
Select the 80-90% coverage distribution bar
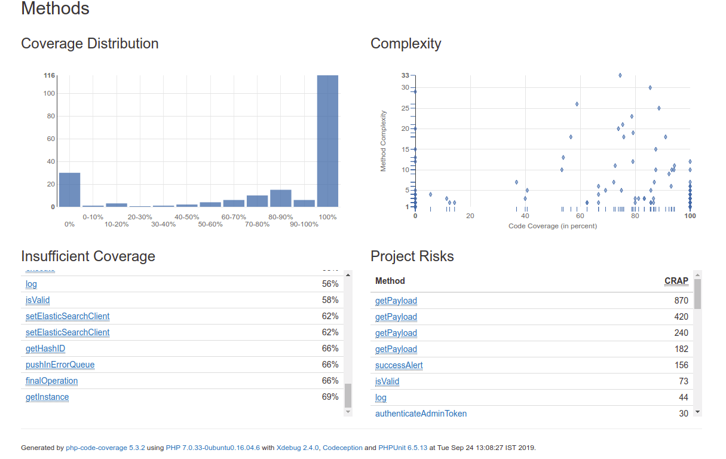coord(281,198)
